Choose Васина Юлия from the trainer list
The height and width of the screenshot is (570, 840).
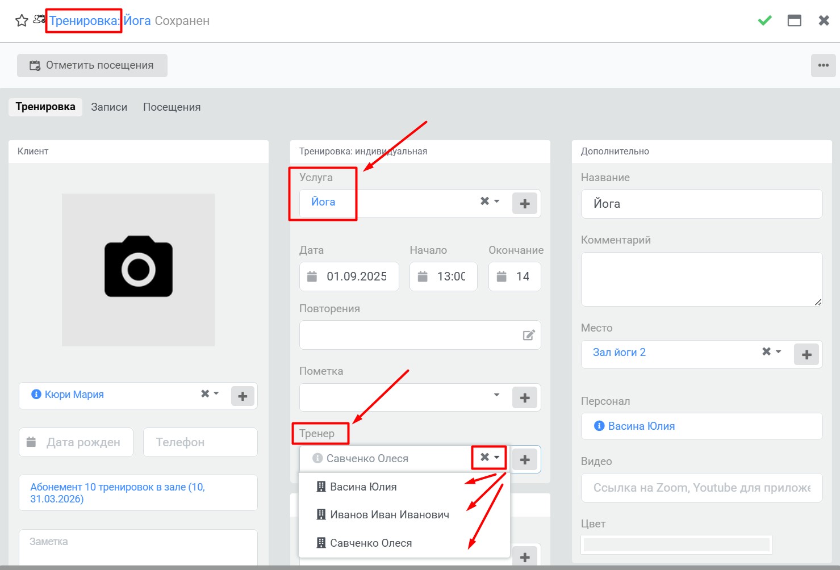(404, 487)
